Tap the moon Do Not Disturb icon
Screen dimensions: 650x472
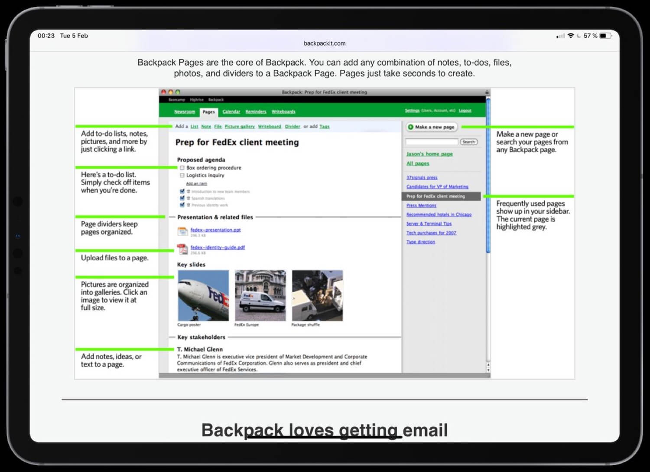pos(578,36)
